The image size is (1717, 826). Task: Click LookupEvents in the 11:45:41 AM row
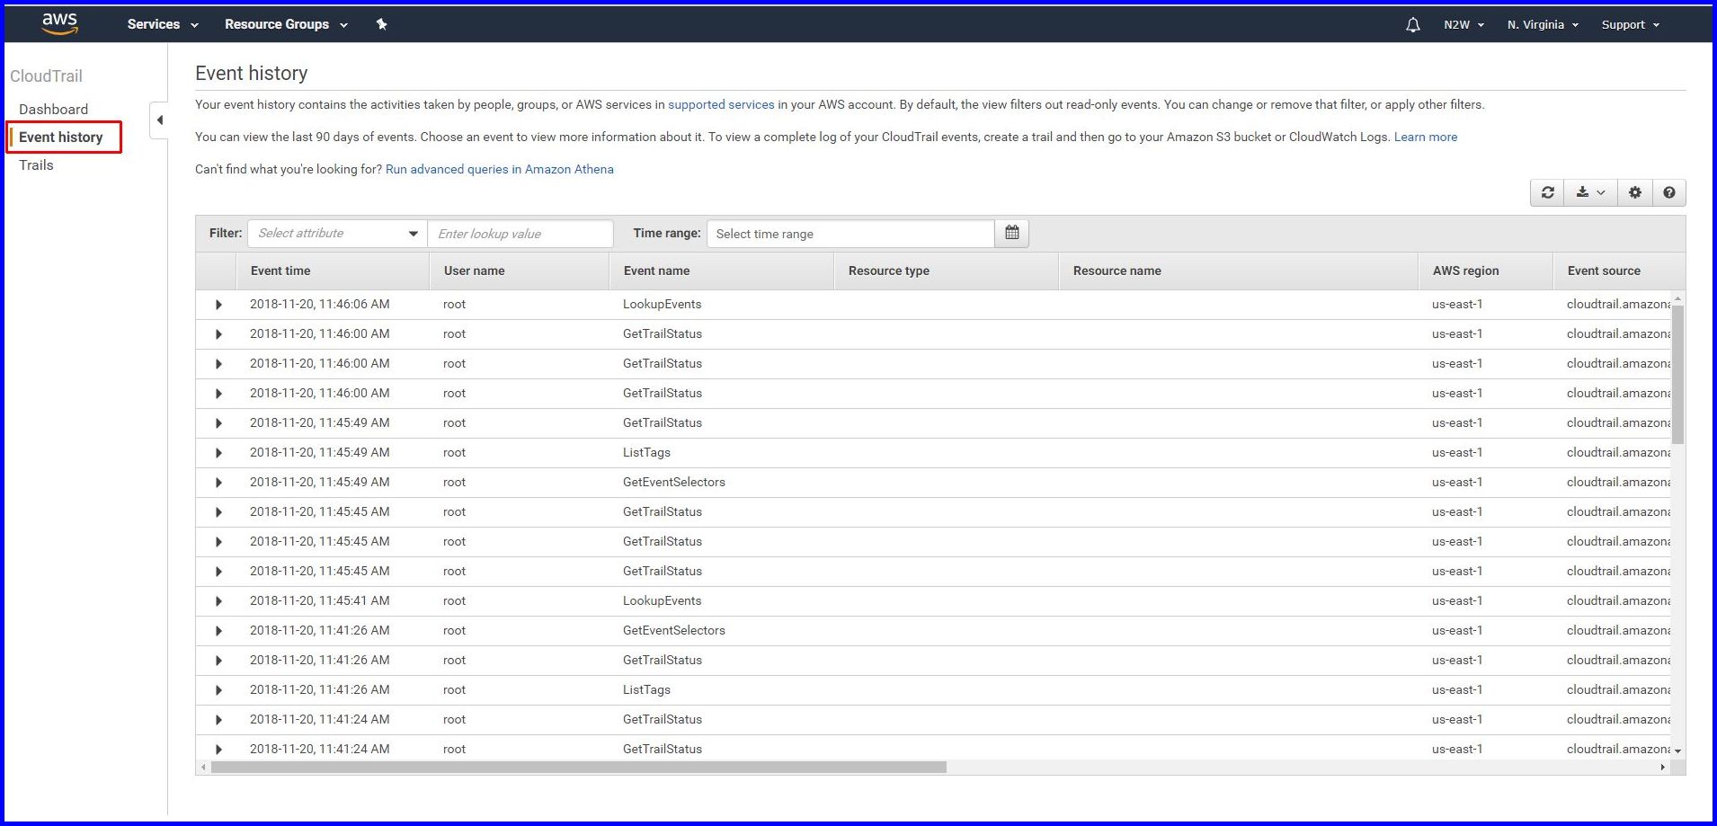(x=662, y=601)
